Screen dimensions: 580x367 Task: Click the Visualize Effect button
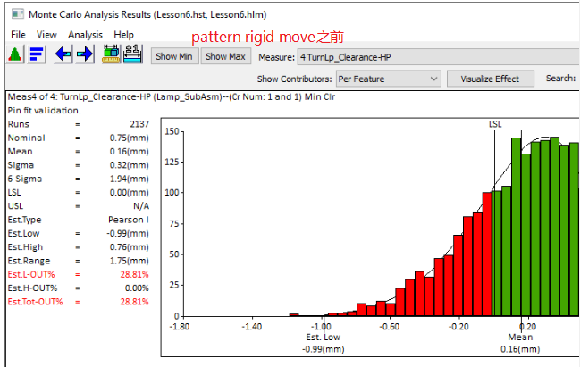490,79
